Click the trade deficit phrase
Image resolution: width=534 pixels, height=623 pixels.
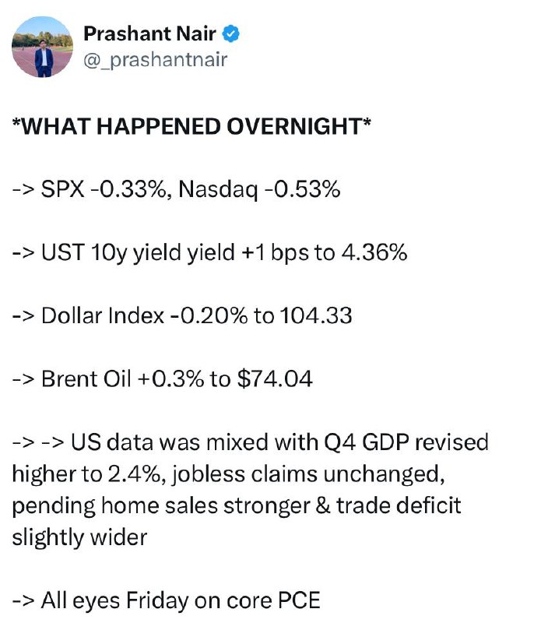tap(399, 505)
